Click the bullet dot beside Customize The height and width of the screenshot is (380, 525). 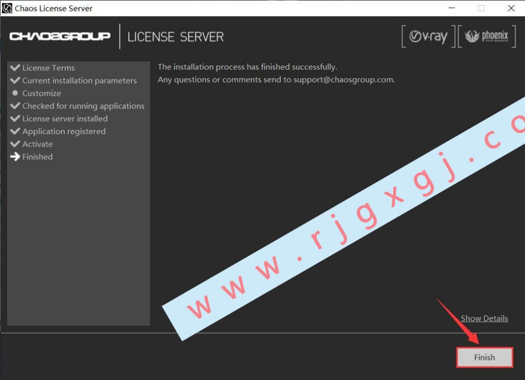[15, 93]
